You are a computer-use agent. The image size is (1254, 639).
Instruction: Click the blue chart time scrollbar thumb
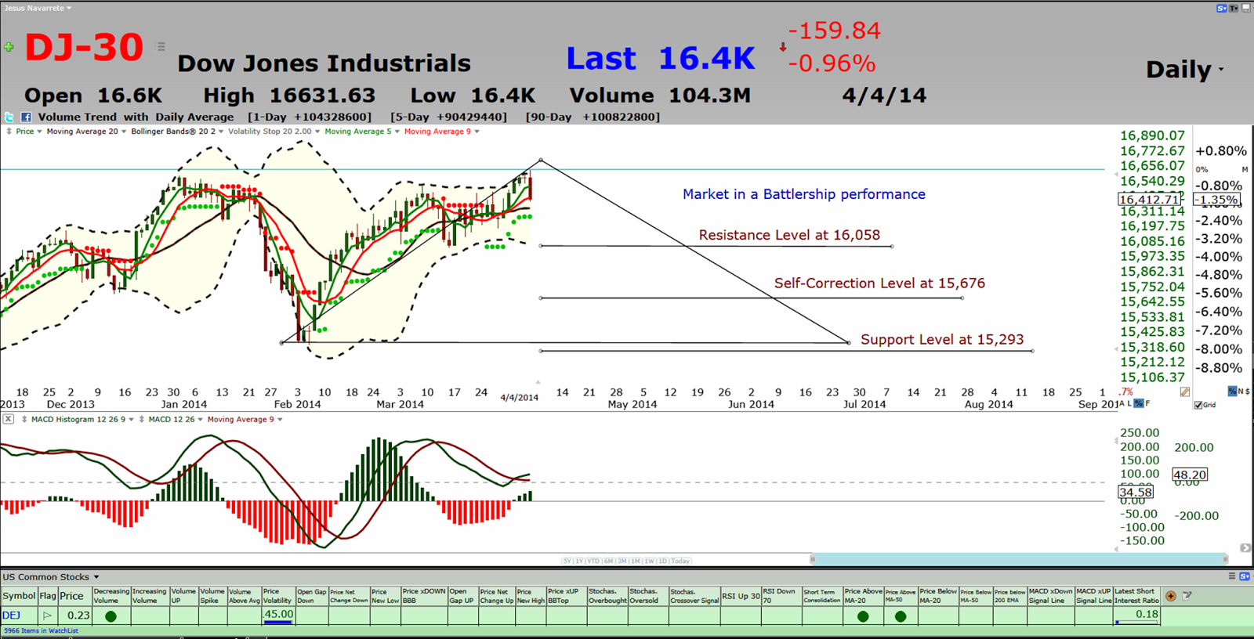[x=1019, y=559]
